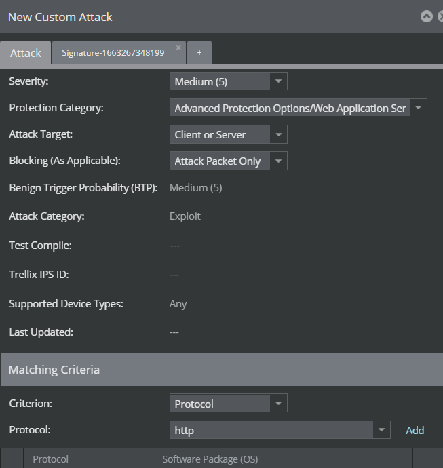Click the Software Package (OS) column header
This screenshot has width=443, height=468.
coord(283,459)
